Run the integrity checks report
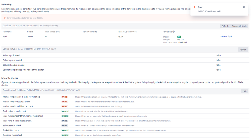The height and width of the screenshot is (139, 251). [x=244, y=91]
